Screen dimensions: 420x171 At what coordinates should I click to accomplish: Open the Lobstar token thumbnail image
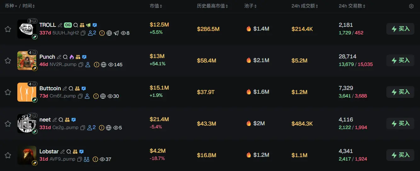click(27, 155)
